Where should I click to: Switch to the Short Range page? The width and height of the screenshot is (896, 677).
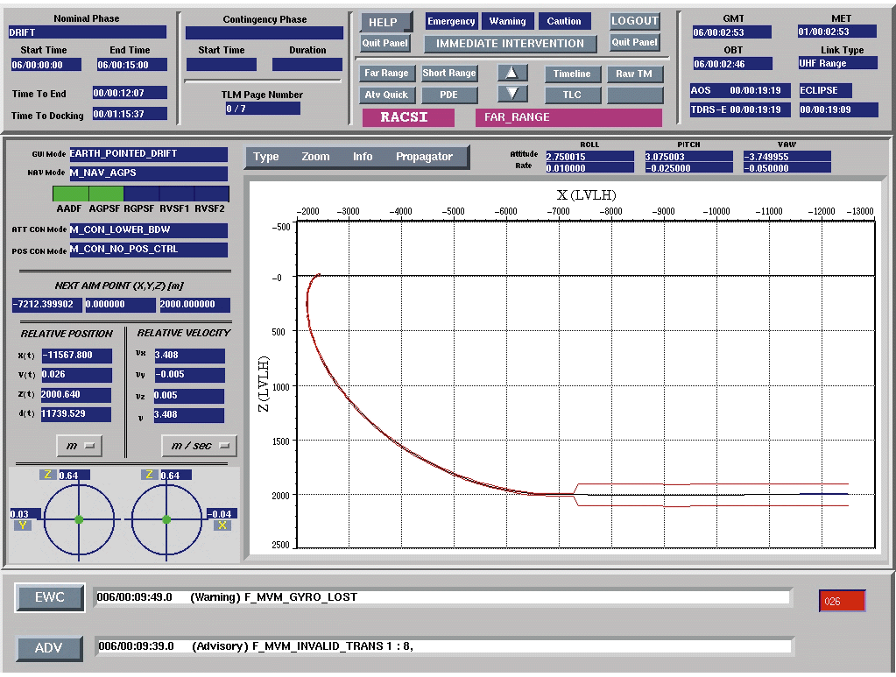(448, 74)
